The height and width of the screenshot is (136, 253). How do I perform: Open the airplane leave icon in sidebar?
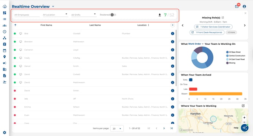pyautogui.click(x=5, y=82)
